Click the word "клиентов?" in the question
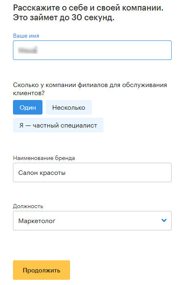 (x=29, y=93)
